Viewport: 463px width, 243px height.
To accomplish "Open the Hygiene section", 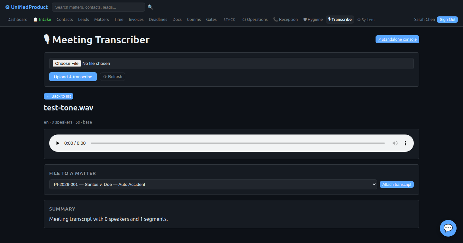I will (x=313, y=20).
